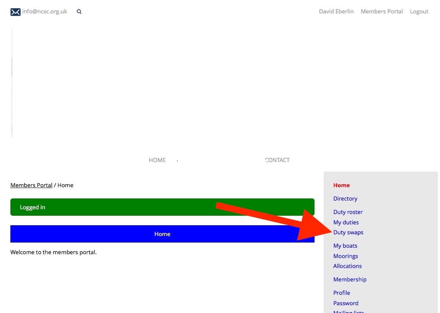Click the Logged in green banner

click(162, 207)
